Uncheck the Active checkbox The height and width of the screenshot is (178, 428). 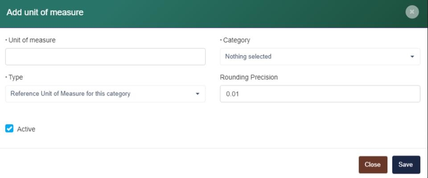pos(9,129)
